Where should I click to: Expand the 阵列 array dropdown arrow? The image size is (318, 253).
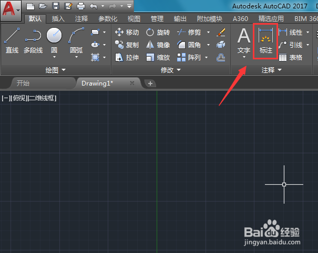(206, 58)
